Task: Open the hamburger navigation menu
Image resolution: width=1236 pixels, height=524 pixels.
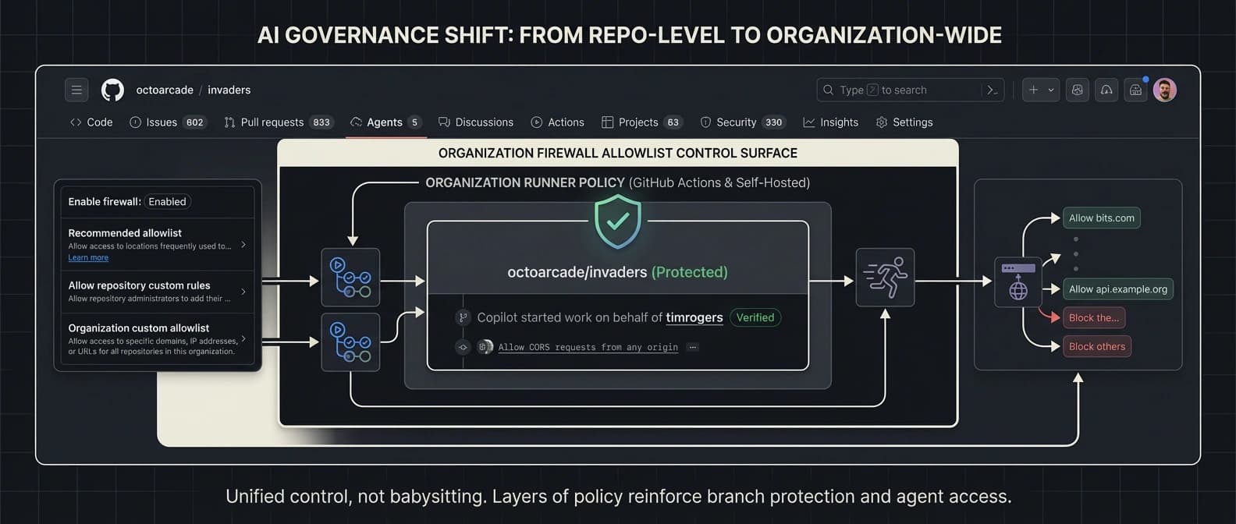Action: pyautogui.click(x=76, y=90)
